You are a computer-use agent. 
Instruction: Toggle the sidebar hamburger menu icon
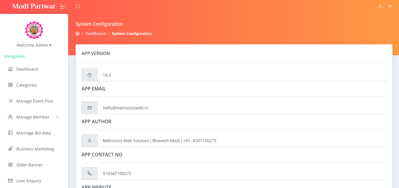tap(63, 7)
